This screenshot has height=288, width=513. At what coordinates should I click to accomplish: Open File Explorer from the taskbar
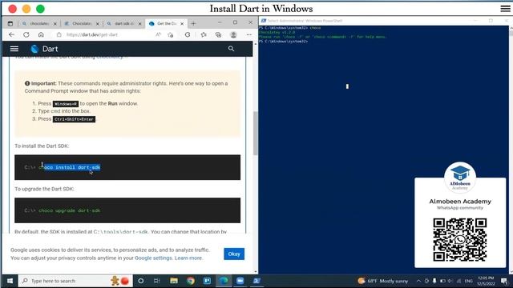(x=174, y=281)
